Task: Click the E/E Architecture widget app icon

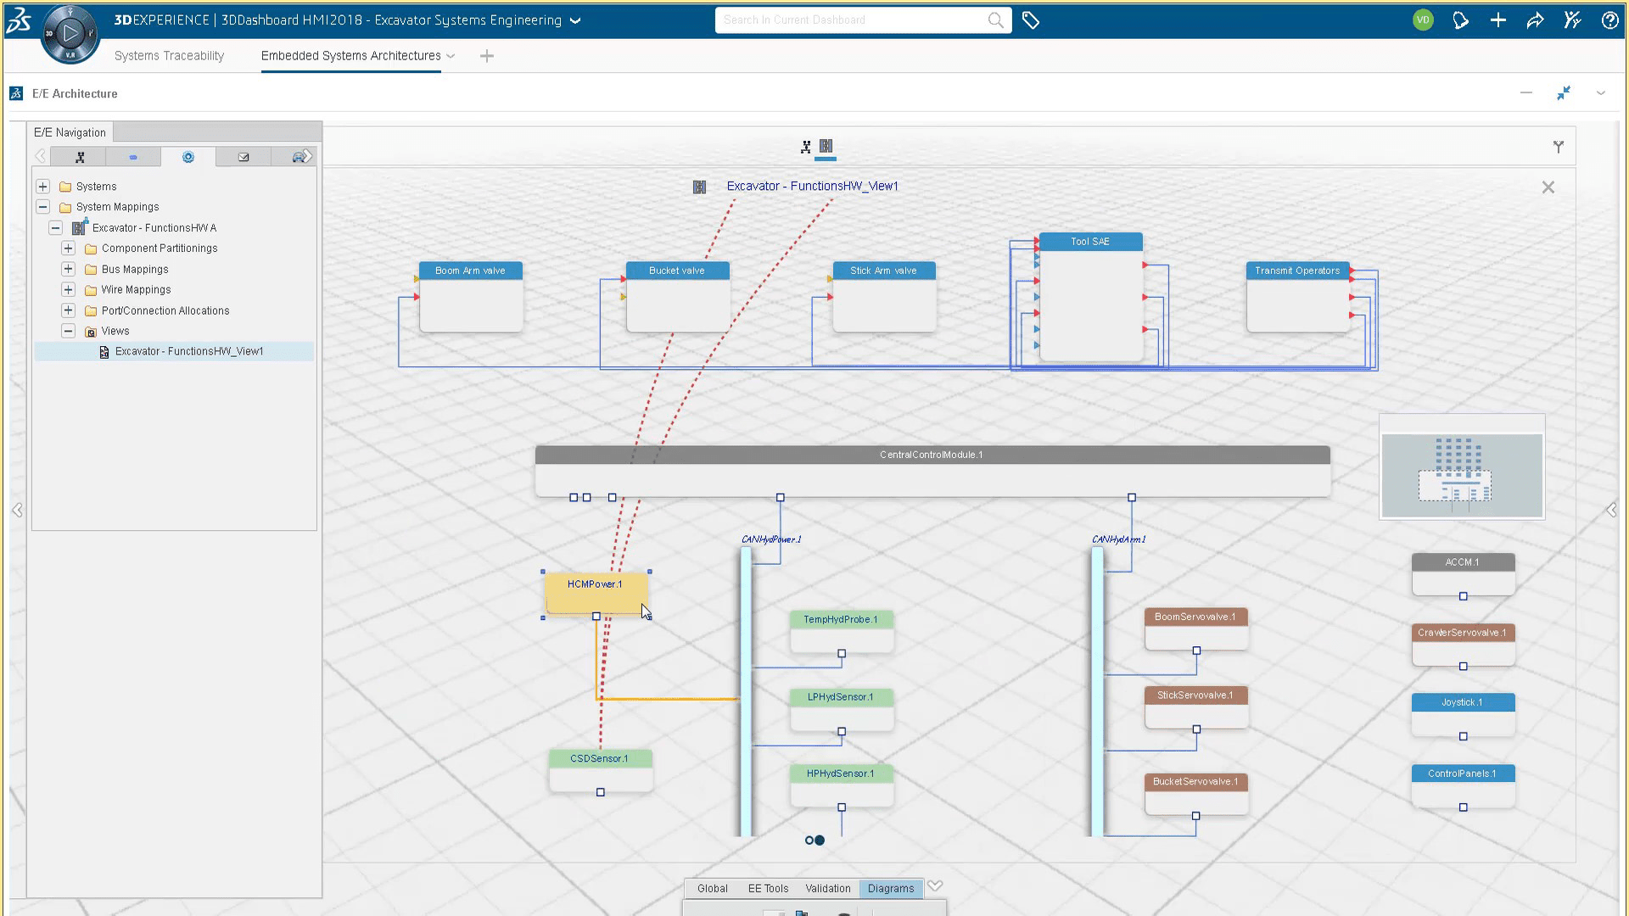Action: (16, 93)
